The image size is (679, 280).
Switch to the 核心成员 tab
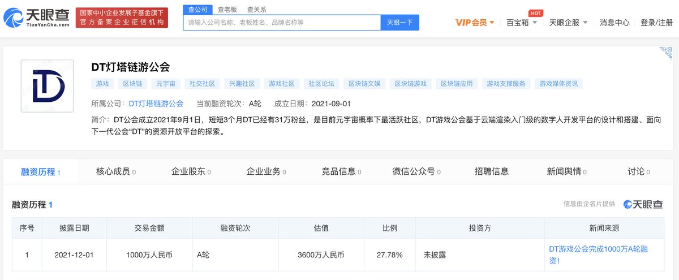116,171
